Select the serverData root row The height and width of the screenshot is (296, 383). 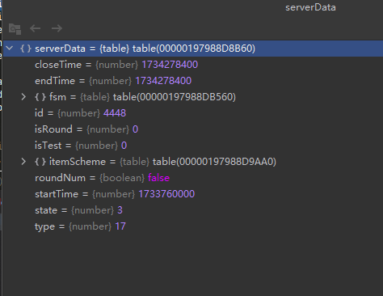193,49
